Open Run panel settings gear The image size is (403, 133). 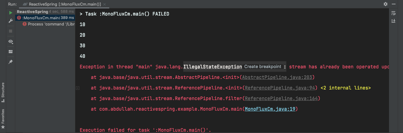[386, 4]
